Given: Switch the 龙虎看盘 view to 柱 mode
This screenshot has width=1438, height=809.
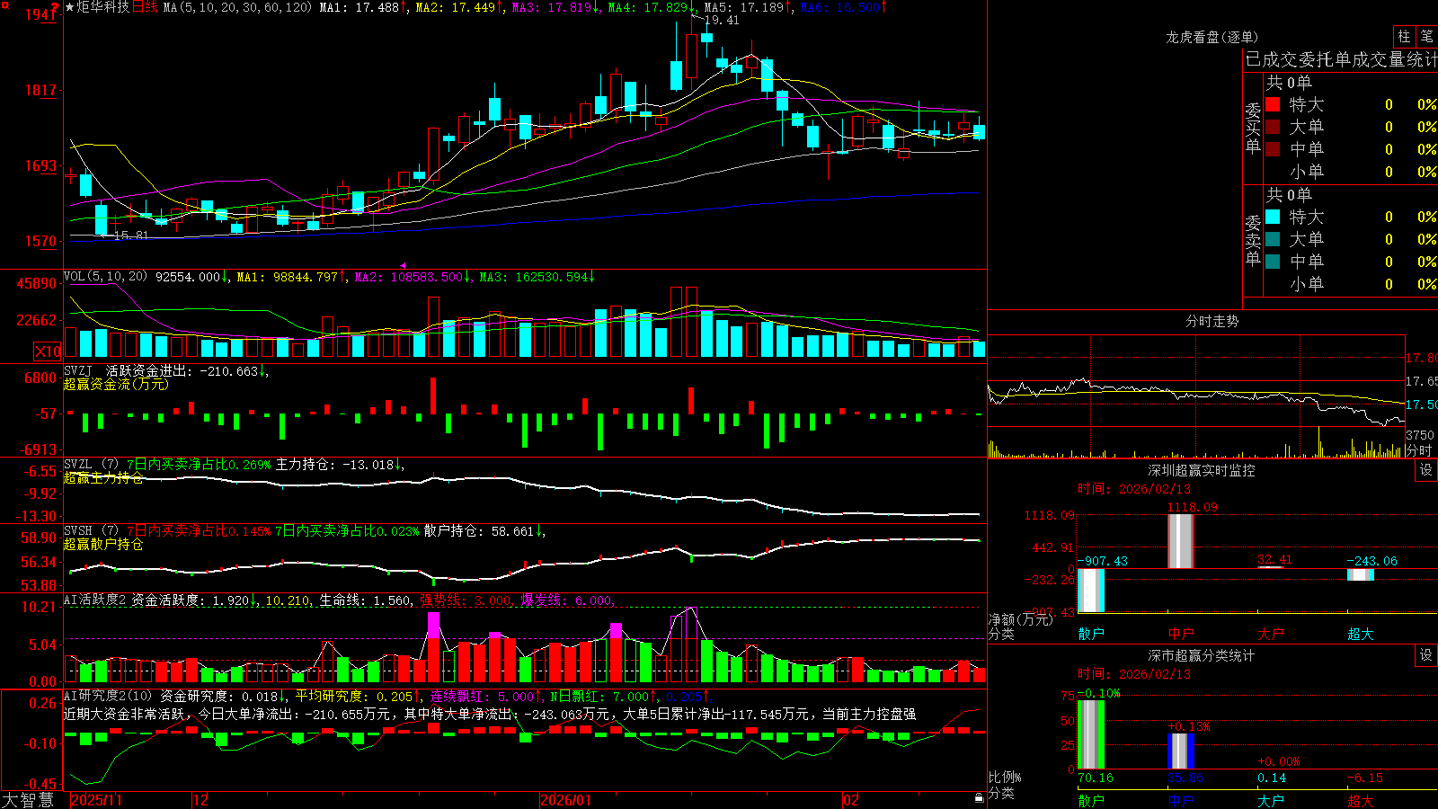Looking at the screenshot, I should click(1404, 36).
